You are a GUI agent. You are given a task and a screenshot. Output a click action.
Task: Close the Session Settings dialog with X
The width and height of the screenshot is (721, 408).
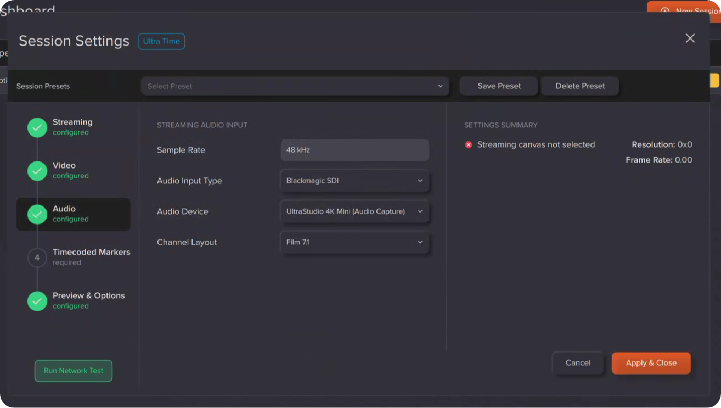click(x=690, y=38)
